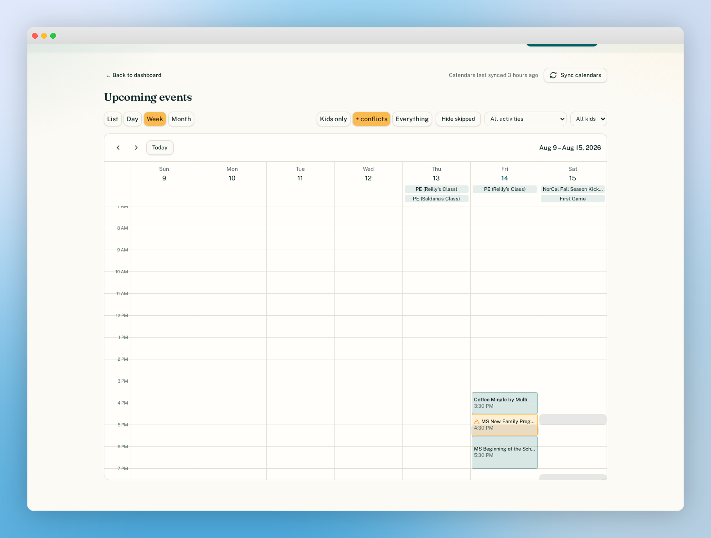Open MS Beginning of the Sch... event
711x538 pixels.
(505, 452)
